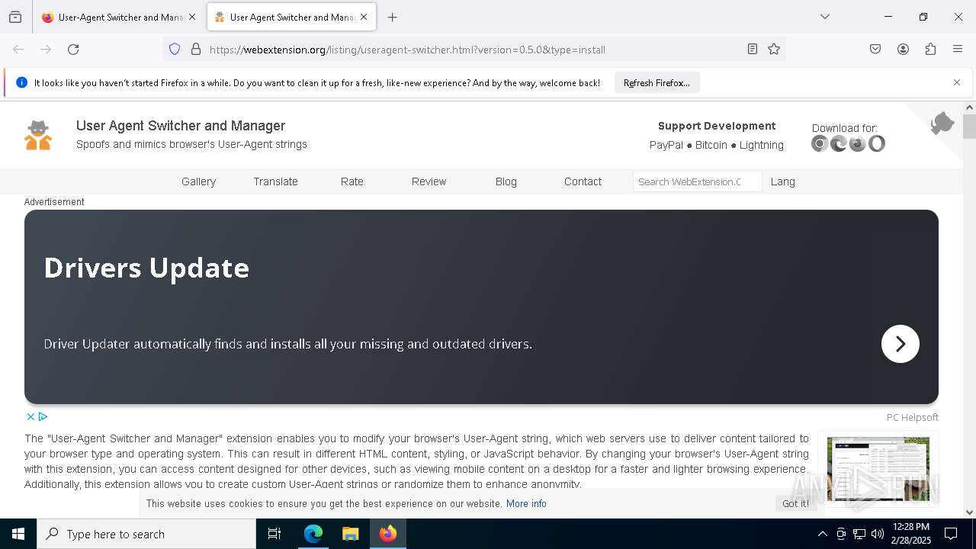The height and width of the screenshot is (549, 976).
Task: Open the volume speaker tray icon
Action: (878, 534)
